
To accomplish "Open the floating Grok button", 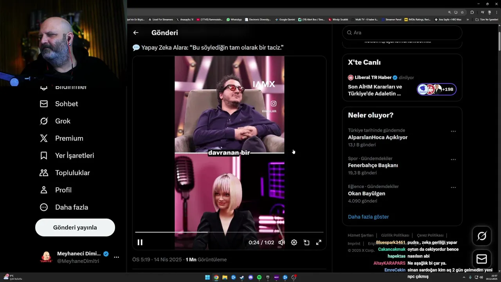I will click(482, 236).
